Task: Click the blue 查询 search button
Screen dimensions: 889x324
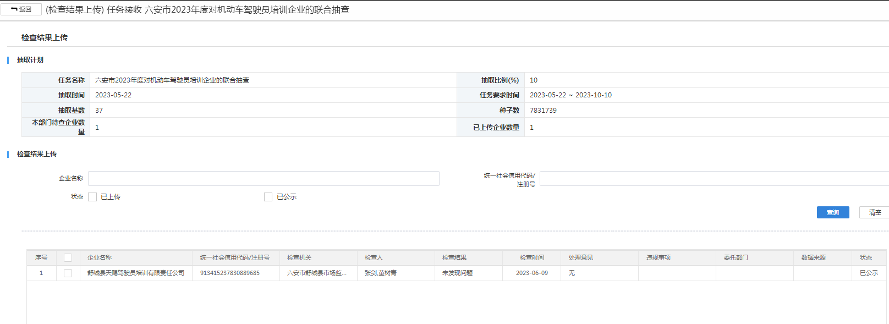Action: click(x=832, y=212)
